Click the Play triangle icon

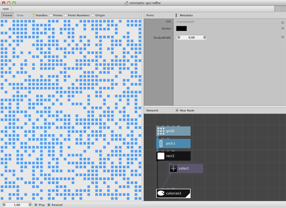(36, 205)
